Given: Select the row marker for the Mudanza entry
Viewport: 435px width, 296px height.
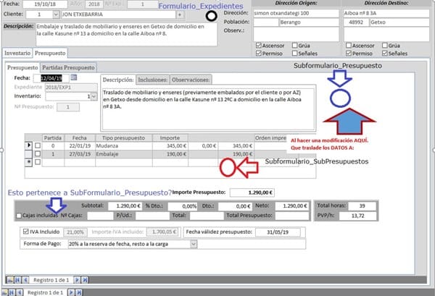Looking at the screenshot, I should [x=28, y=145].
